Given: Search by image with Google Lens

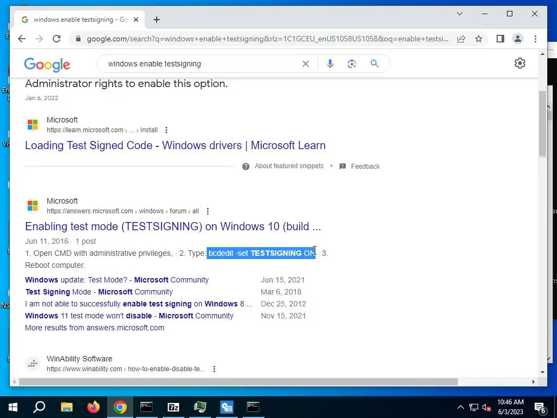Looking at the screenshot, I should (352, 64).
